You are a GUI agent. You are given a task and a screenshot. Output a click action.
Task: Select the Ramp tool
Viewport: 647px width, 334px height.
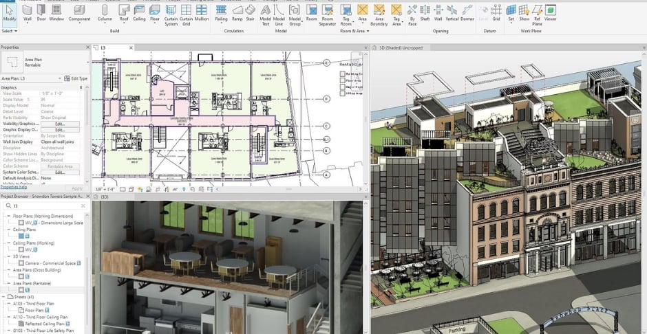237,14
